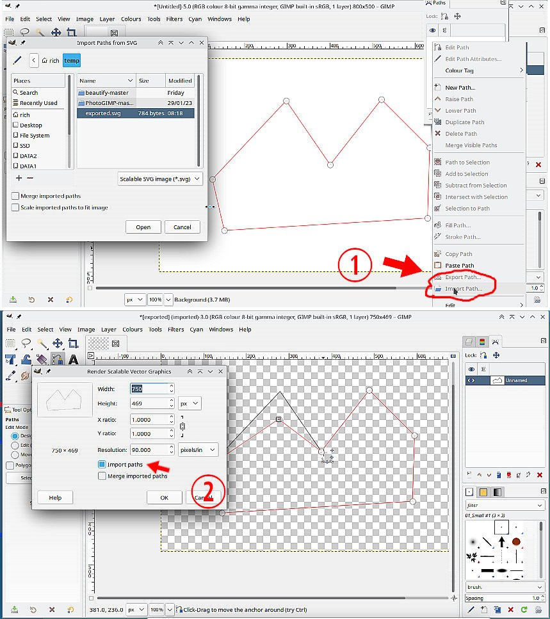Click OK in Render Scalable Vector Graphics
This screenshot has width=550, height=619.
click(165, 497)
